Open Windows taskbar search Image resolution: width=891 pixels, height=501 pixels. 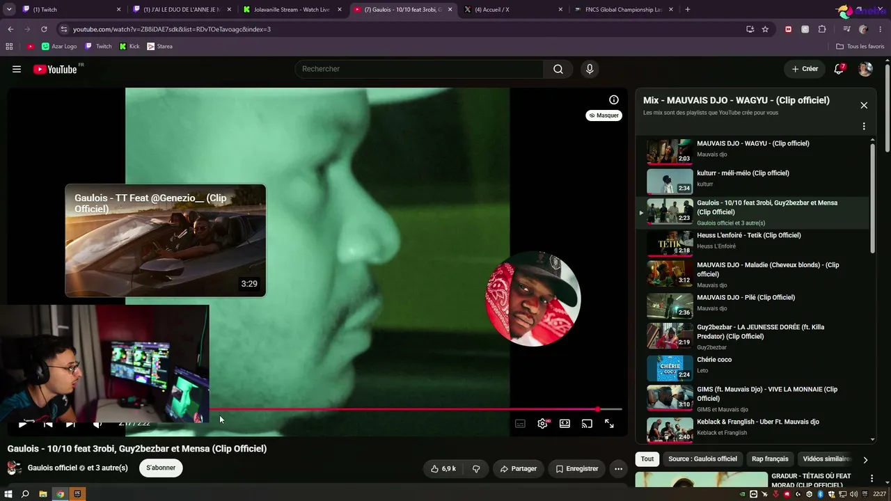click(x=25, y=494)
